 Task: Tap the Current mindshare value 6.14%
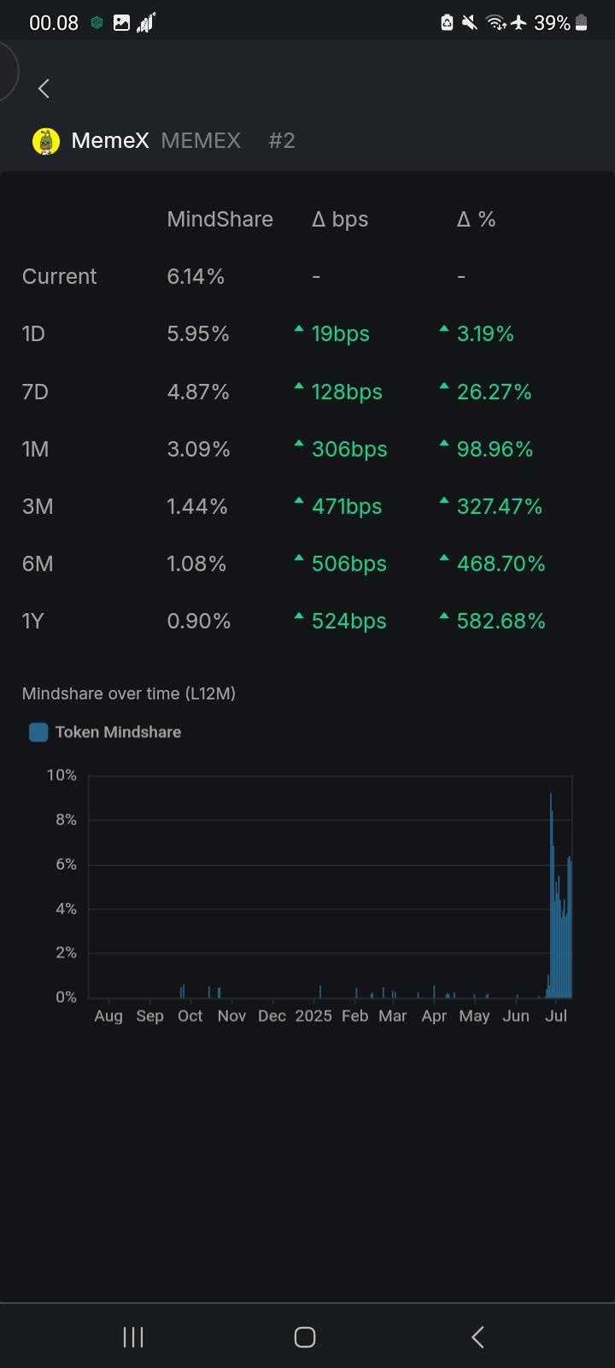pos(196,276)
